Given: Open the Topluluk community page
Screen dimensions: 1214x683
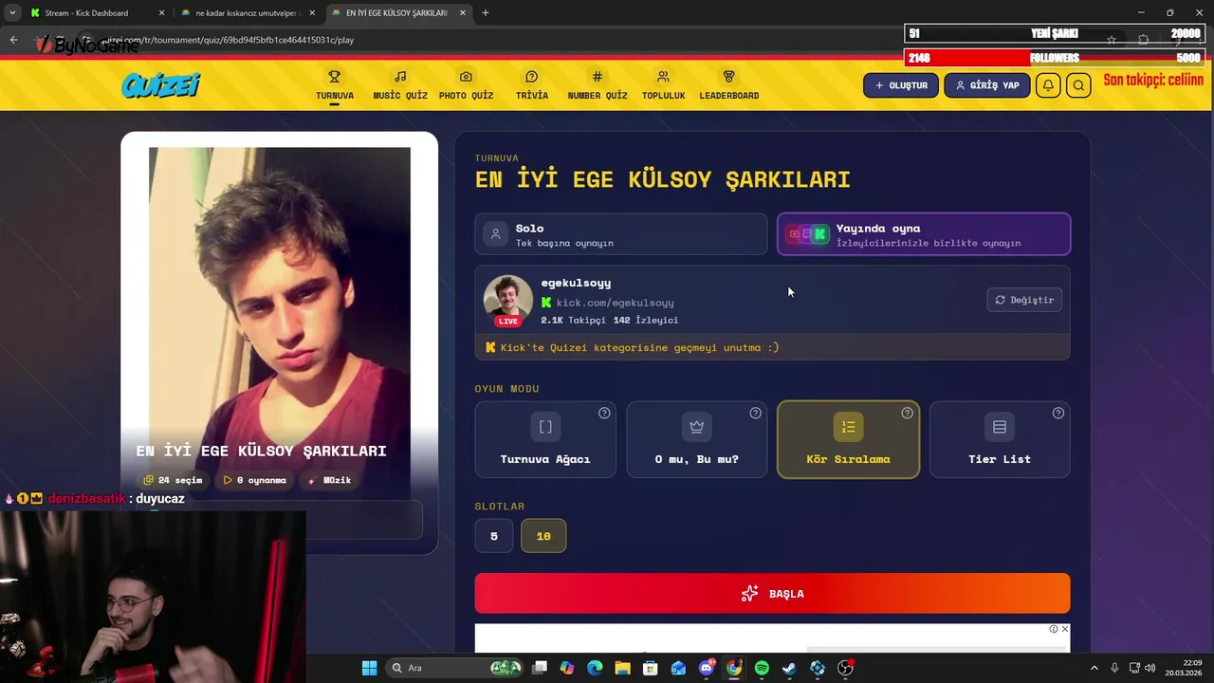Looking at the screenshot, I should [x=663, y=85].
